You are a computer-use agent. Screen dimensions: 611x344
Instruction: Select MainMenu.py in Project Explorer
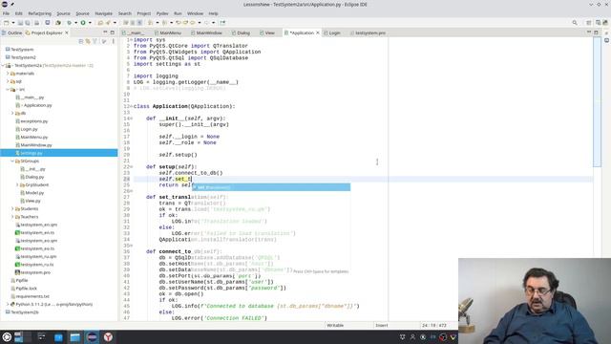pyautogui.click(x=34, y=137)
